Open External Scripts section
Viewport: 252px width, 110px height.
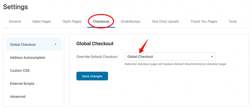(x=22, y=83)
